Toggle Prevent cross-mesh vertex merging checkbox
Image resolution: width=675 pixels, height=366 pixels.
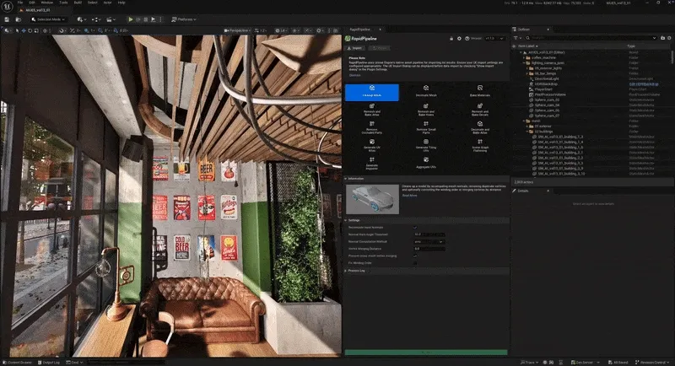point(415,256)
